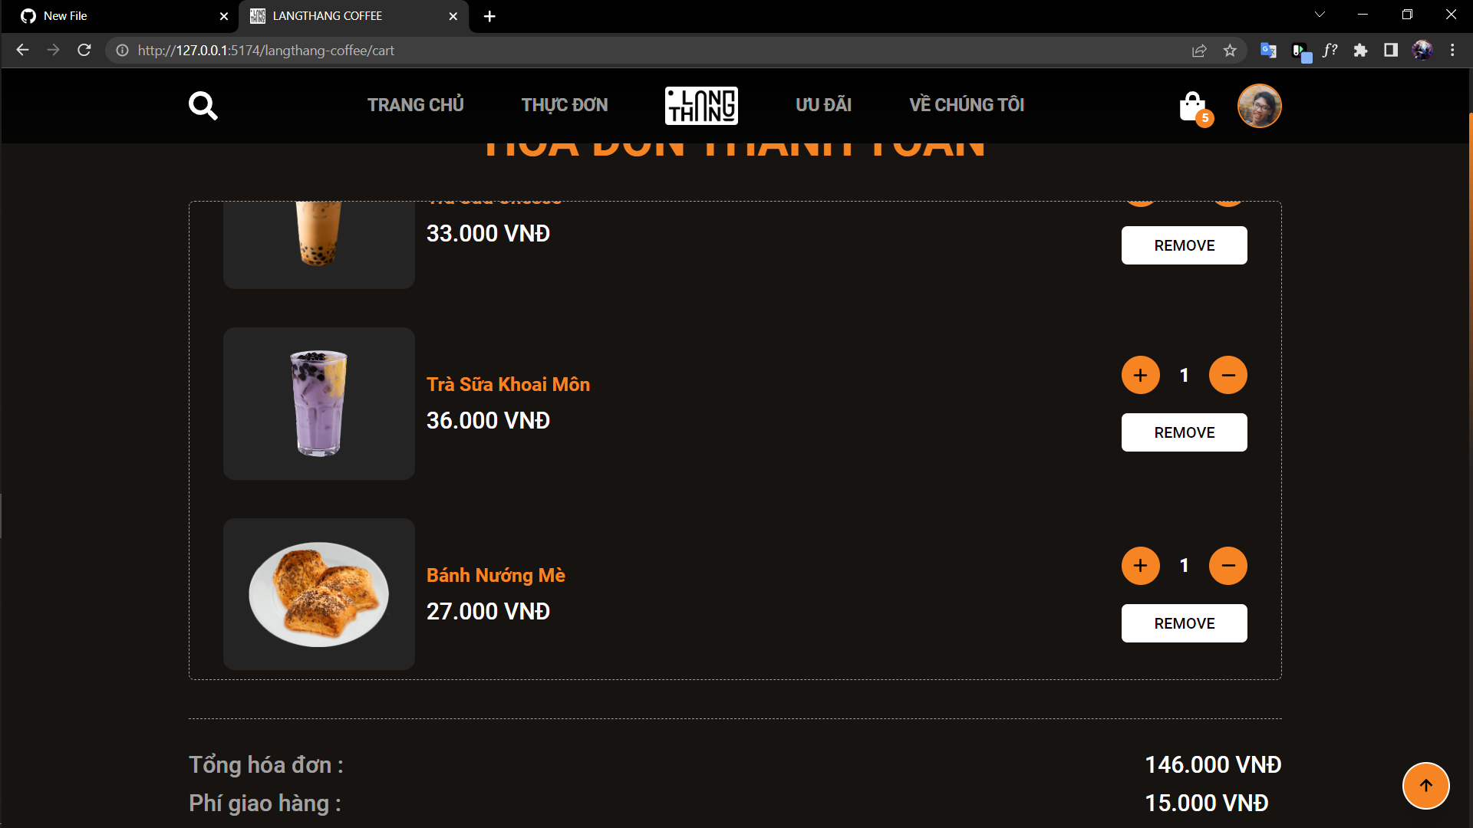Open the shopping bag cart icon
Viewport: 1473px width, 828px height.
(x=1194, y=107)
